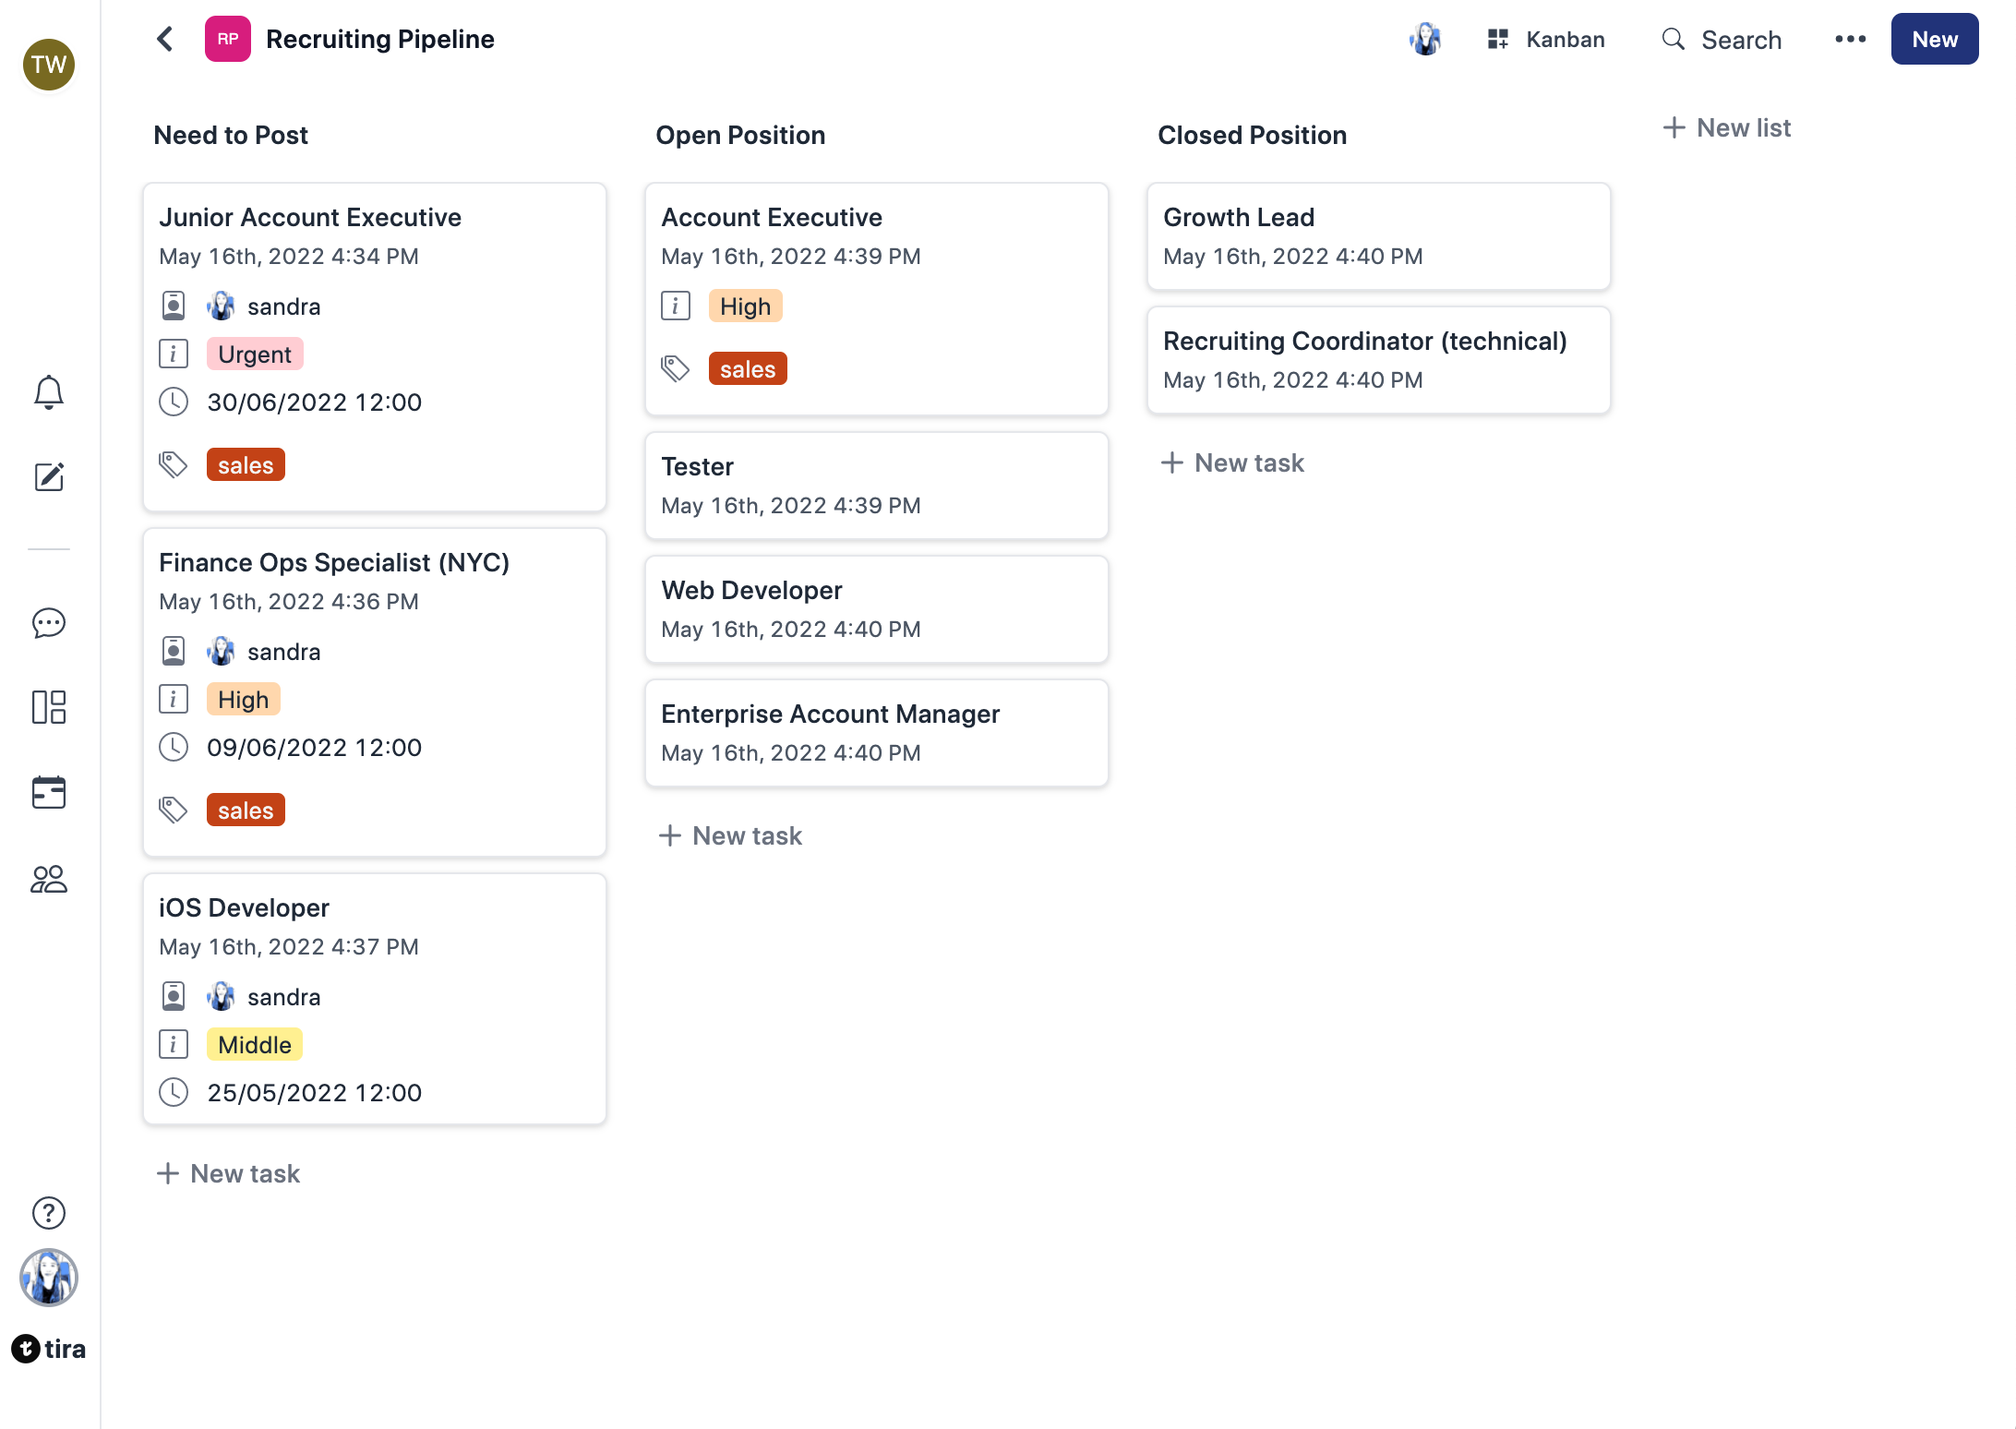Viewport: 2016px width, 1429px height.
Task: Click the TW workspace avatar
Action: pos(49,65)
